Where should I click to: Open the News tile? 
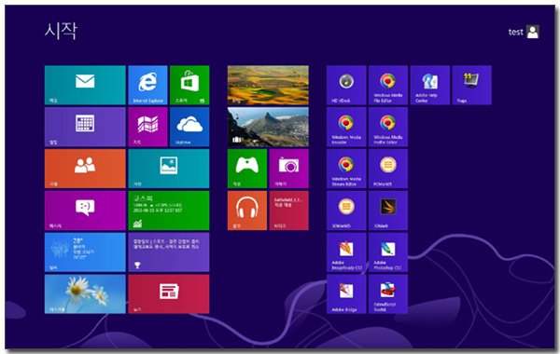tap(169, 294)
